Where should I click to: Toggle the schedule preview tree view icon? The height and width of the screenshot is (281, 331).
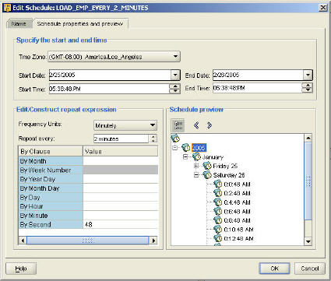tap(178, 125)
